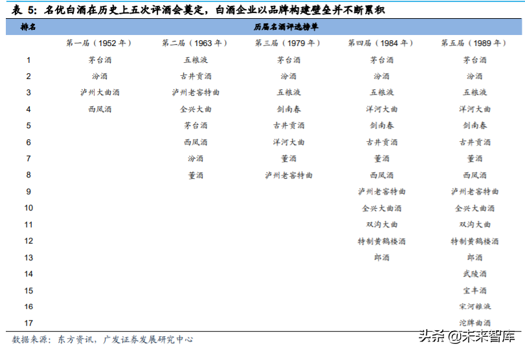
Task: Select '董酒' ranked 8 under 第二届
Action: [195, 175]
